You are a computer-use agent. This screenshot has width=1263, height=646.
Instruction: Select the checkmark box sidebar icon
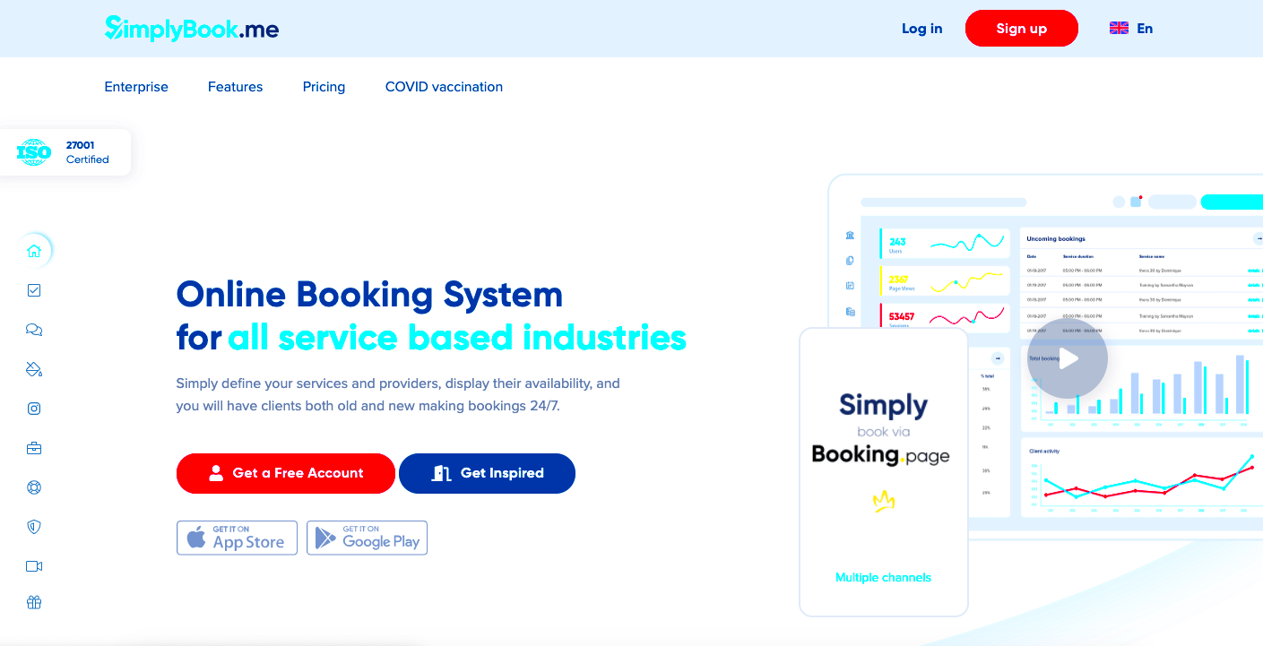34,290
